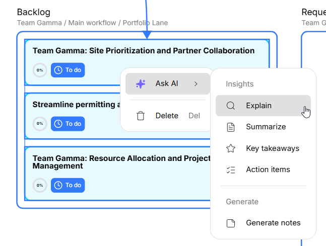Open To do status on Resource Allocation card
Screen dimensions: 326x246
point(68,185)
